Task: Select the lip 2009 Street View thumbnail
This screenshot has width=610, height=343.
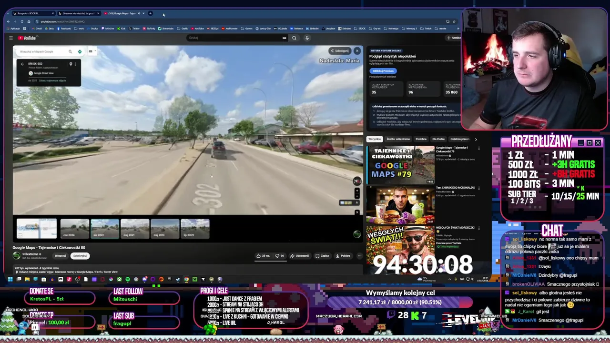Action: (x=195, y=229)
